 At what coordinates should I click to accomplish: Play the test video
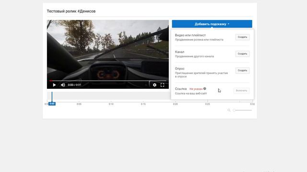tap(54, 85)
